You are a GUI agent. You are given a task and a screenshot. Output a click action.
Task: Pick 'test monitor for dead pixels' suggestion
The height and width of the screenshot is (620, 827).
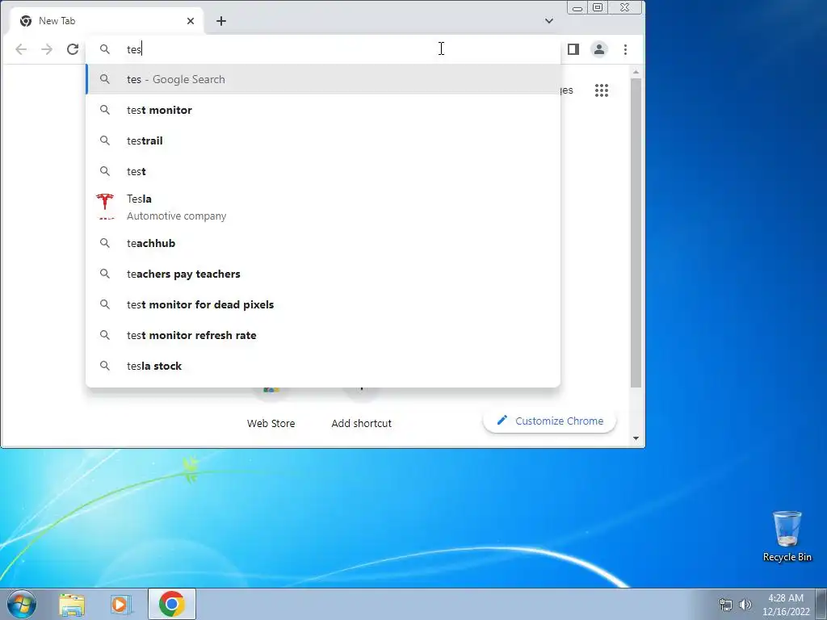[323, 304]
